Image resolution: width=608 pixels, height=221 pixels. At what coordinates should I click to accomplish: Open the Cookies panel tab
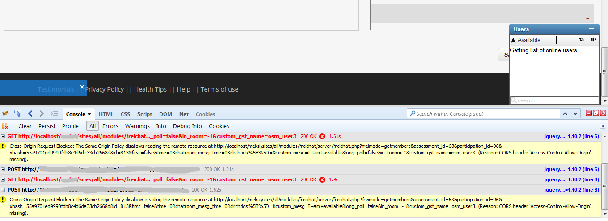click(x=205, y=114)
